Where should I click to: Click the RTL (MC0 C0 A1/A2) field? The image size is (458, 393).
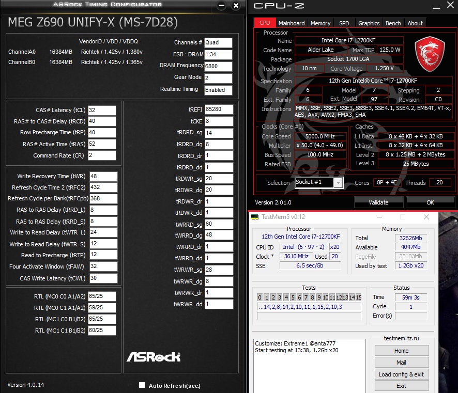(x=102, y=296)
